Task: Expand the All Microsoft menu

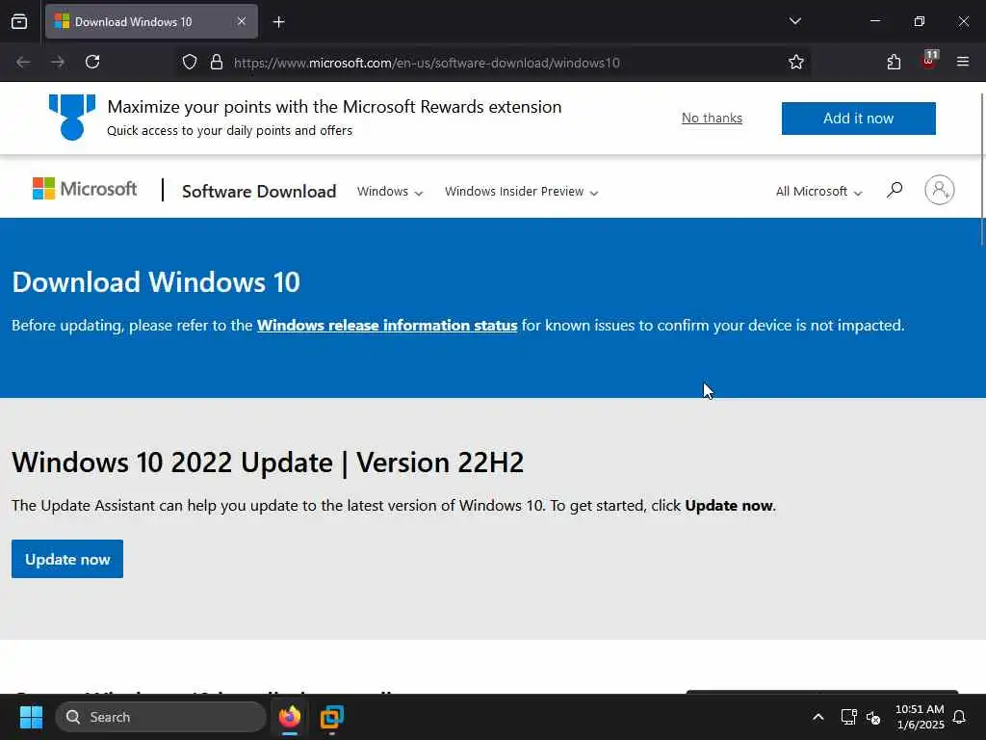Action: (x=818, y=192)
